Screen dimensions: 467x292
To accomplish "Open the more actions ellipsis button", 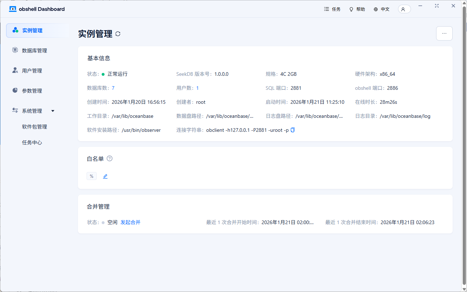I will (x=444, y=33).
